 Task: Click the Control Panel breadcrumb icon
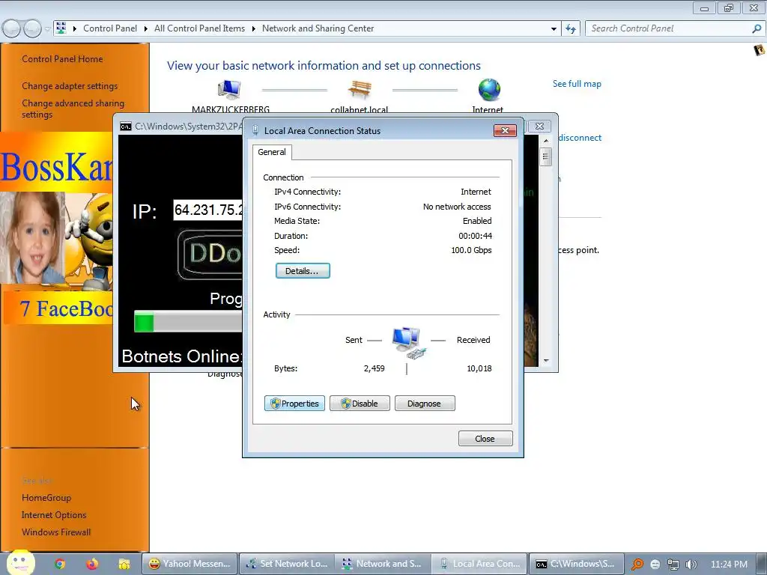coord(61,28)
